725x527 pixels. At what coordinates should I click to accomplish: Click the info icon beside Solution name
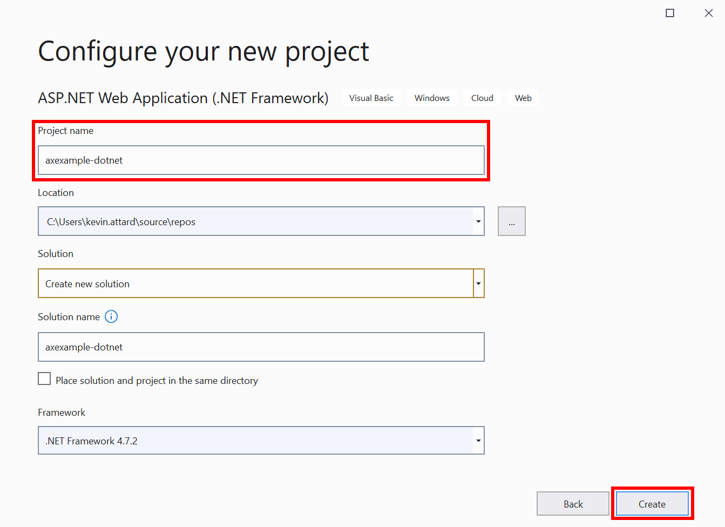tap(111, 316)
